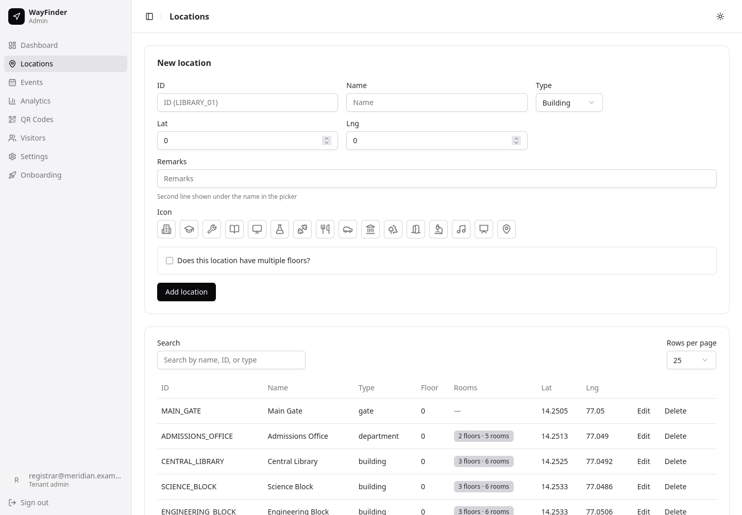Delete the Main Gate row
The image size is (742, 515).
(676, 411)
